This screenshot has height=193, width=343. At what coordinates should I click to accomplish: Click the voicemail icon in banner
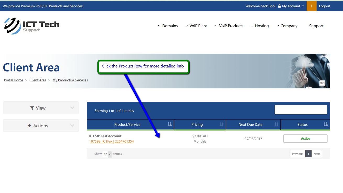[x=322, y=83]
